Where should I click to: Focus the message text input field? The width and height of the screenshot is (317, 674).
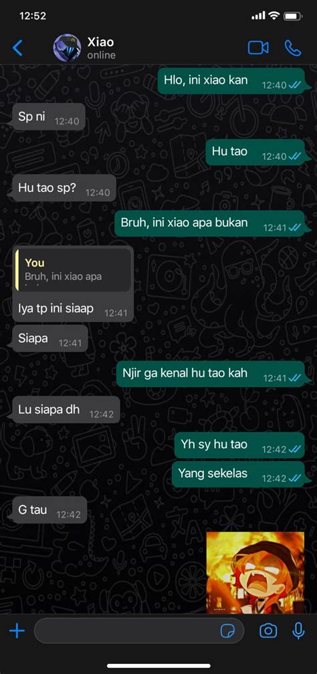[139, 631]
